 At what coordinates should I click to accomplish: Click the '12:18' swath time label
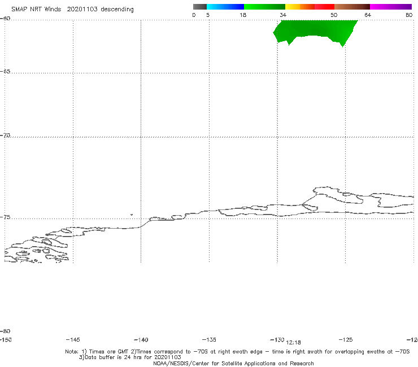(x=293, y=343)
